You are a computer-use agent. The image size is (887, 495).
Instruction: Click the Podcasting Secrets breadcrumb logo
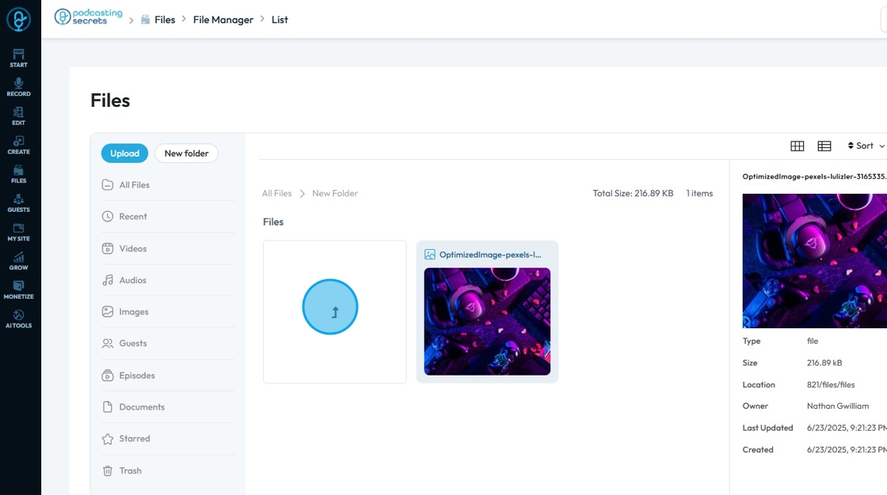88,17
